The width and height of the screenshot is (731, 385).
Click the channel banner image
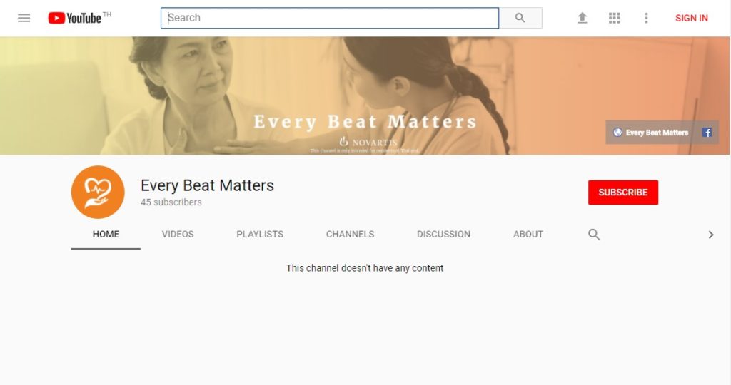coord(365,96)
